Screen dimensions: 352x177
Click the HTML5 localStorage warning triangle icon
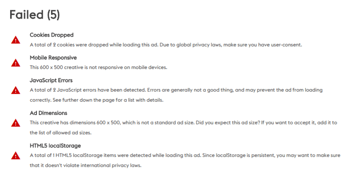click(x=15, y=156)
